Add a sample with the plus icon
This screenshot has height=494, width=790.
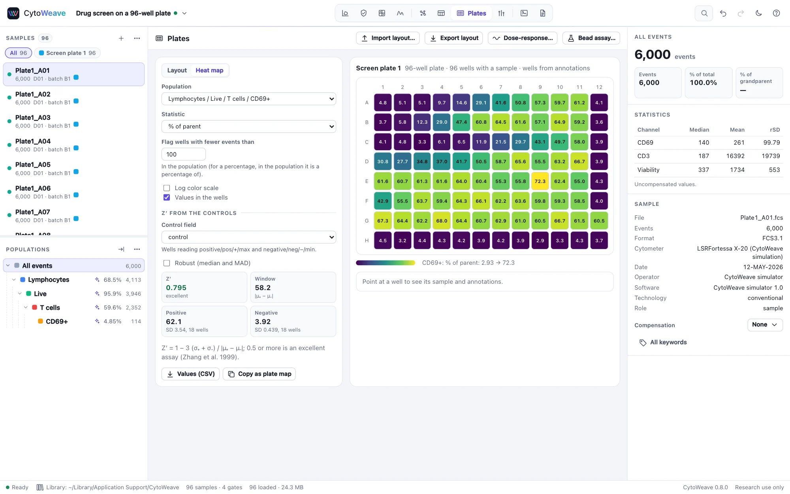(x=121, y=38)
